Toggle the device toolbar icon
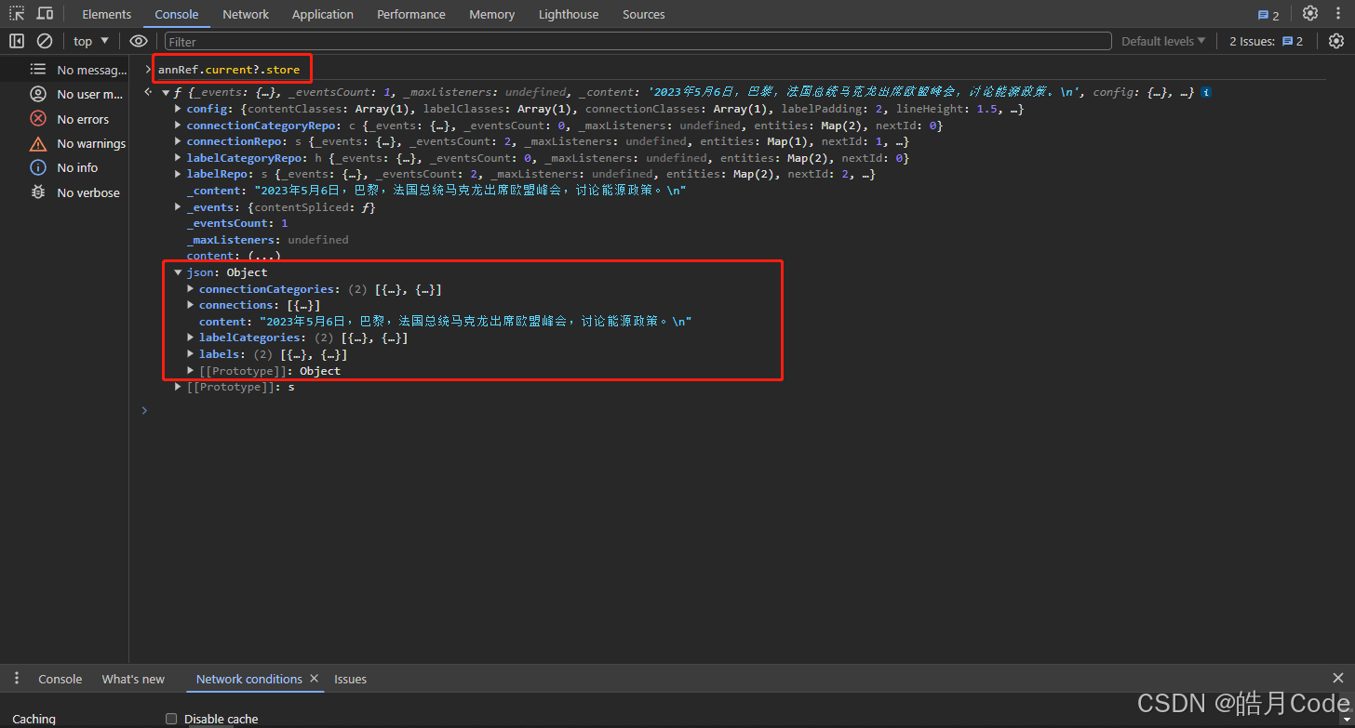1355x728 pixels. pyautogui.click(x=45, y=14)
